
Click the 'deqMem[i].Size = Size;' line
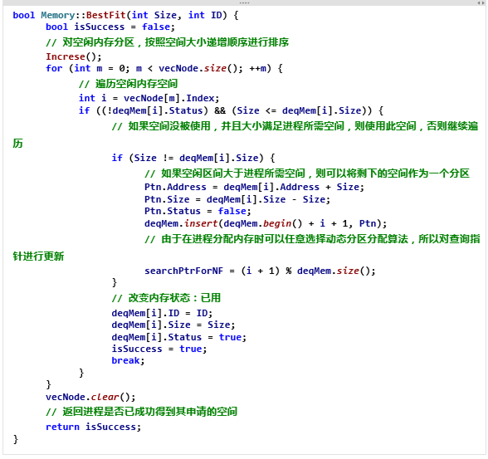pos(173,325)
